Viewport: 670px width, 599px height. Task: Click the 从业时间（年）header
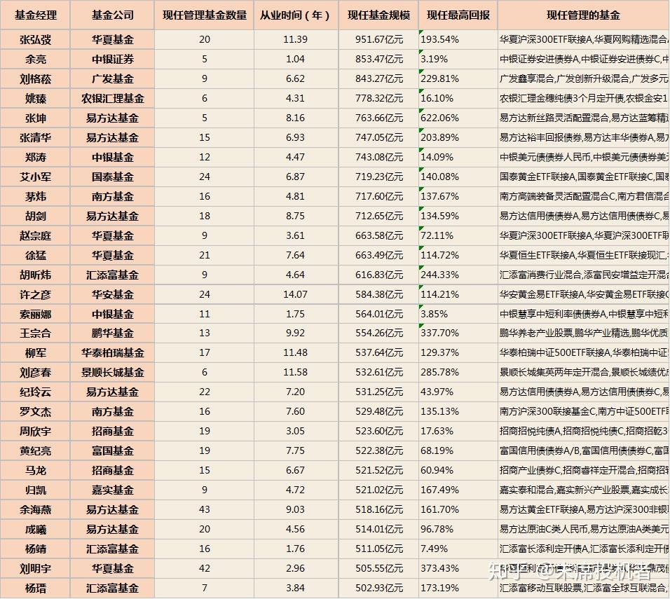[x=296, y=15]
